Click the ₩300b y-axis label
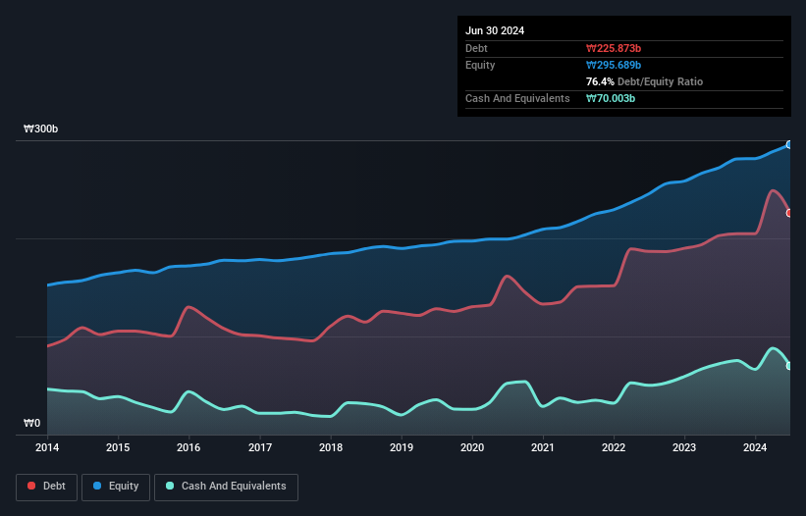This screenshot has height=516, width=806. [x=40, y=129]
